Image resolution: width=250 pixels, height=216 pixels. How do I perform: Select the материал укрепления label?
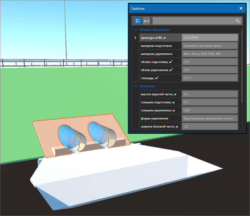pos(157,54)
